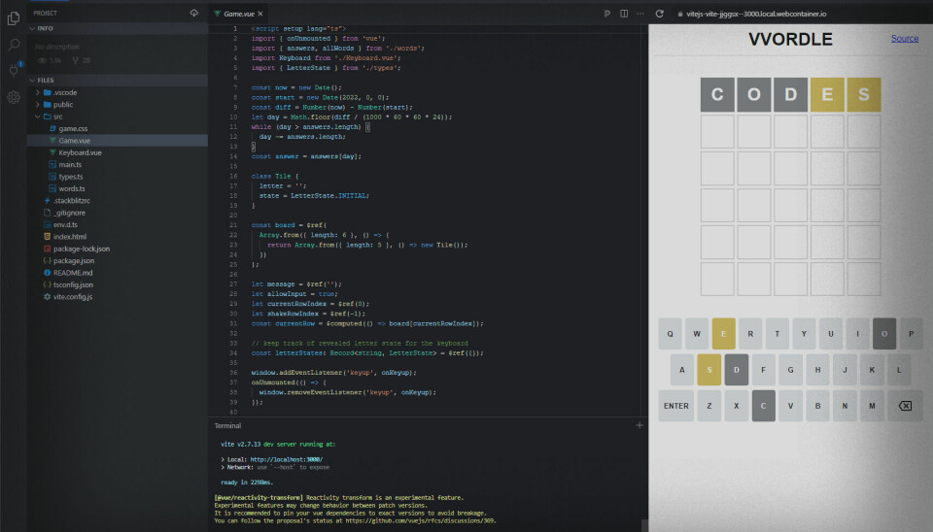Collapse the INFO section
933x532 pixels.
point(118,28)
